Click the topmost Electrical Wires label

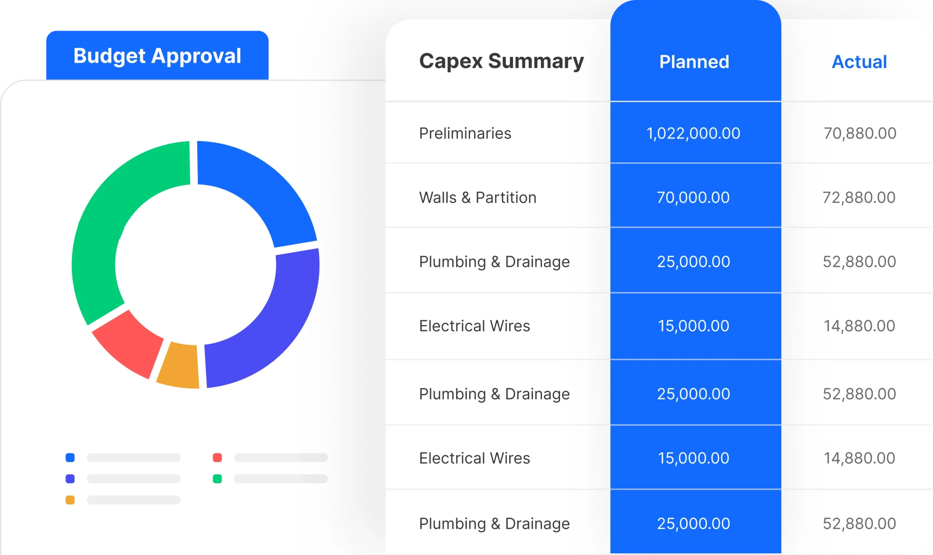tap(475, 326)
